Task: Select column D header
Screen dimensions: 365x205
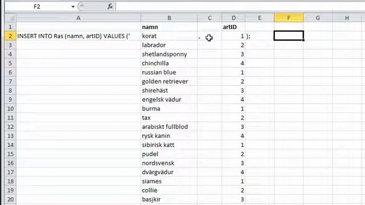Action: [233, 18]
